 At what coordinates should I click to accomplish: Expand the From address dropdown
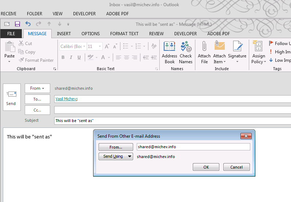[x=37, y=88]
